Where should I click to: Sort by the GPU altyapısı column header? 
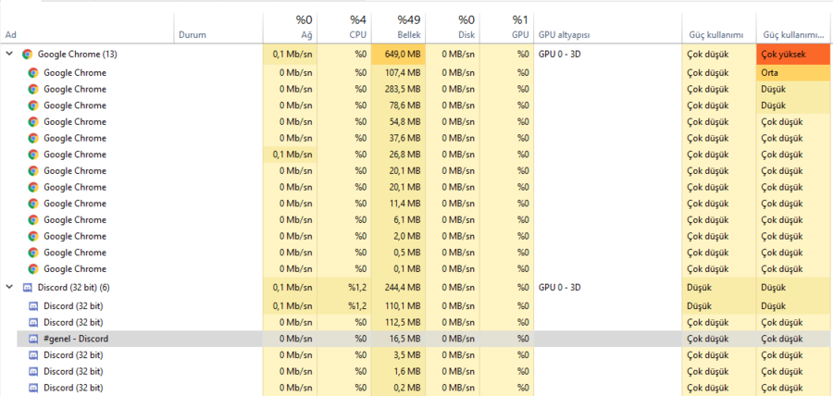coord(608,28)
